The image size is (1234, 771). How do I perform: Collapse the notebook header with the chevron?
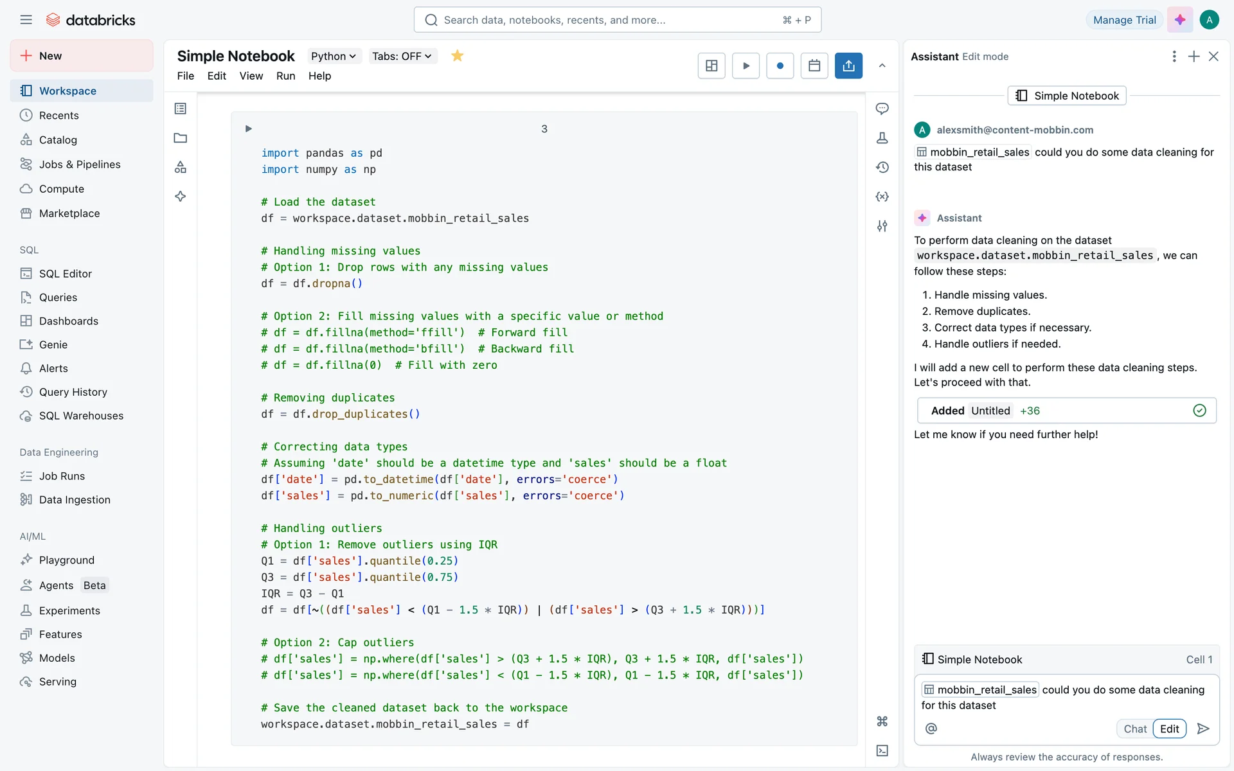[x=882, y=66]
